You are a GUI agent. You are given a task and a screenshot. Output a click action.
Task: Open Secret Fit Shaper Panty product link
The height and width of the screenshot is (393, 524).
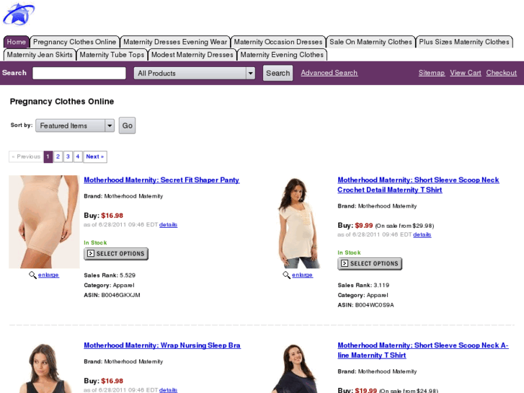point(161,180)
